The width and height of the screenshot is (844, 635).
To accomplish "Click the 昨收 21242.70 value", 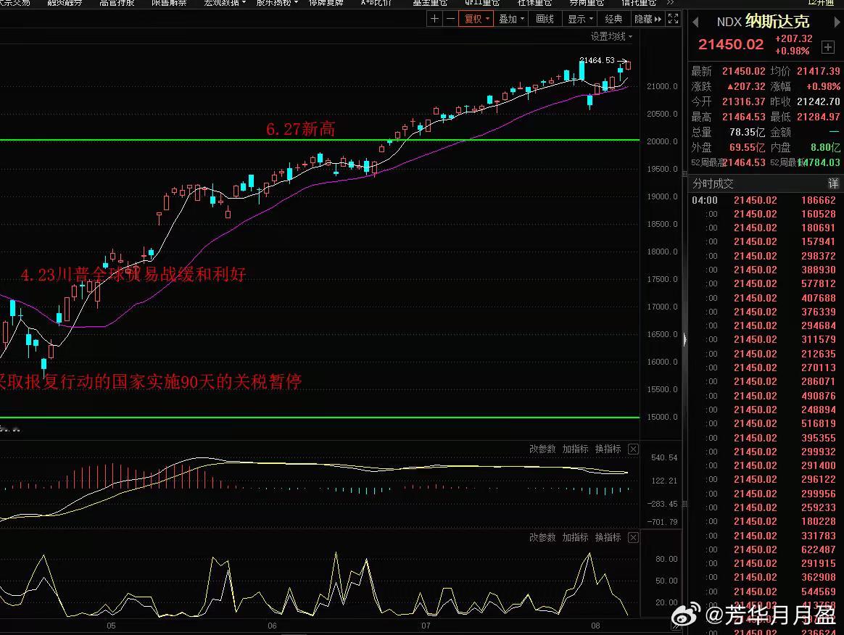I will pos(818,101).
